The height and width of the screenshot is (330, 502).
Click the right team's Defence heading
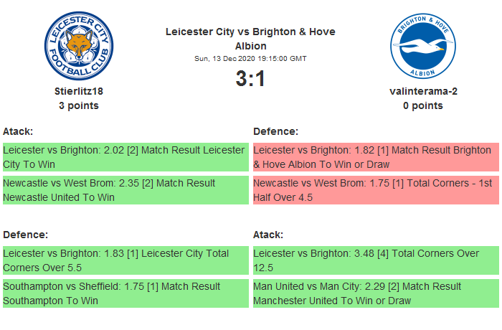pyautogui.click(x=276, y=131)
